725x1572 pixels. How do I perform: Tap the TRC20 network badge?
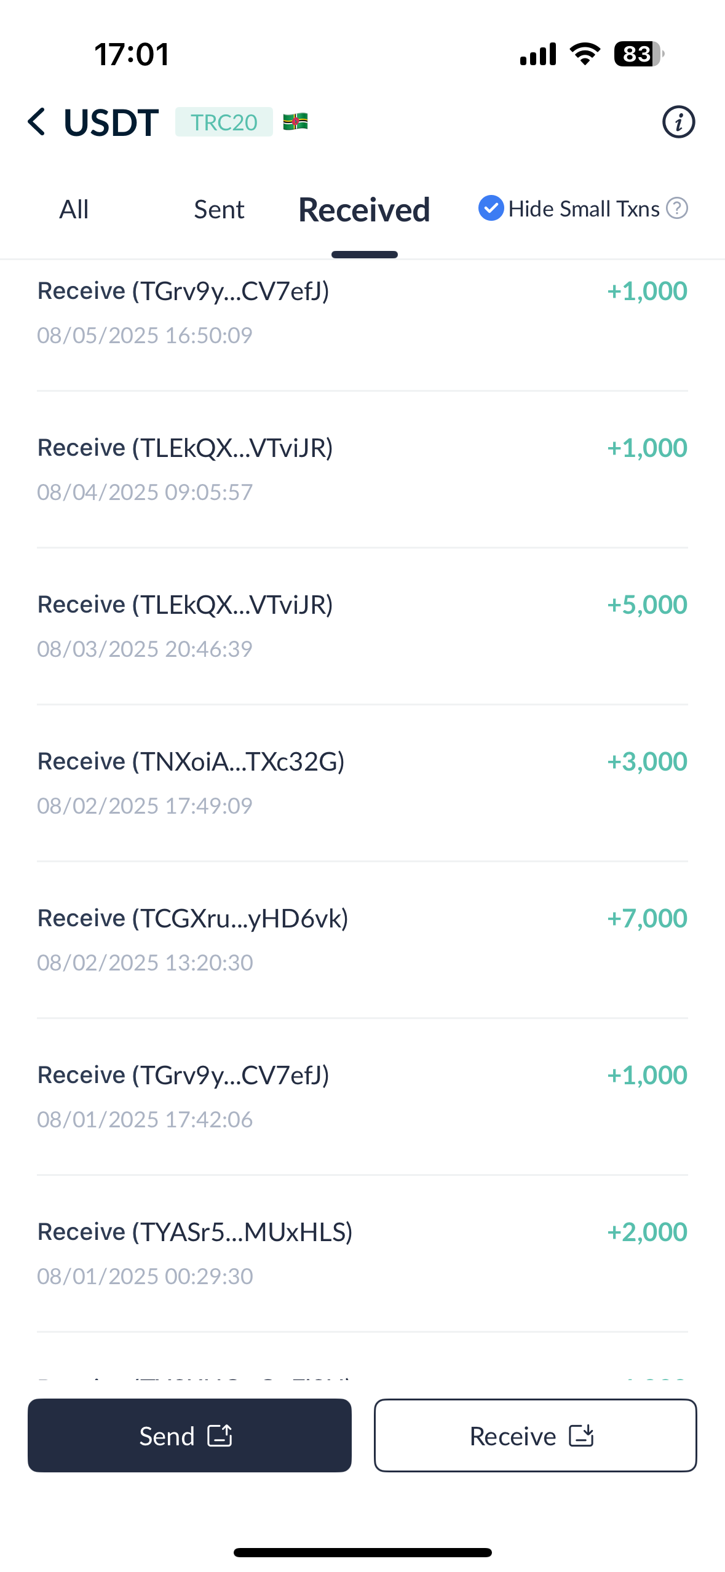coord(224,122)
